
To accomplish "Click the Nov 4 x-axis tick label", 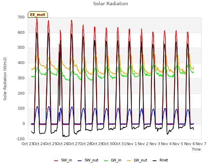I will click(x=166, y=144).
